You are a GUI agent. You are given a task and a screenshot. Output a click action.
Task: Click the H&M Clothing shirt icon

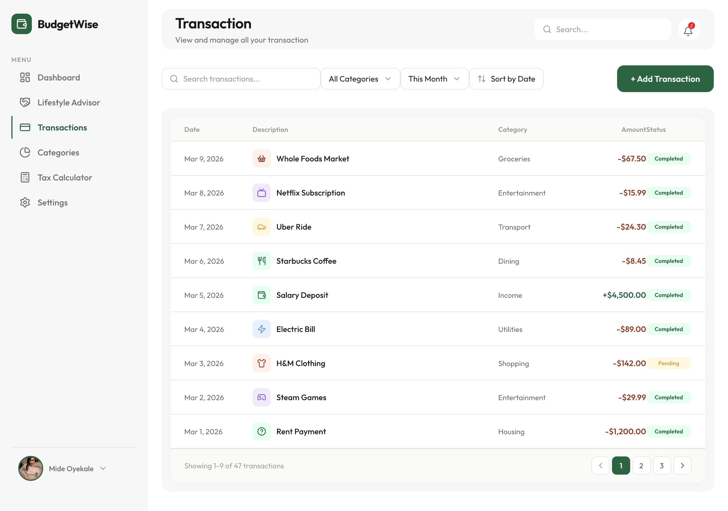(261, 363)
